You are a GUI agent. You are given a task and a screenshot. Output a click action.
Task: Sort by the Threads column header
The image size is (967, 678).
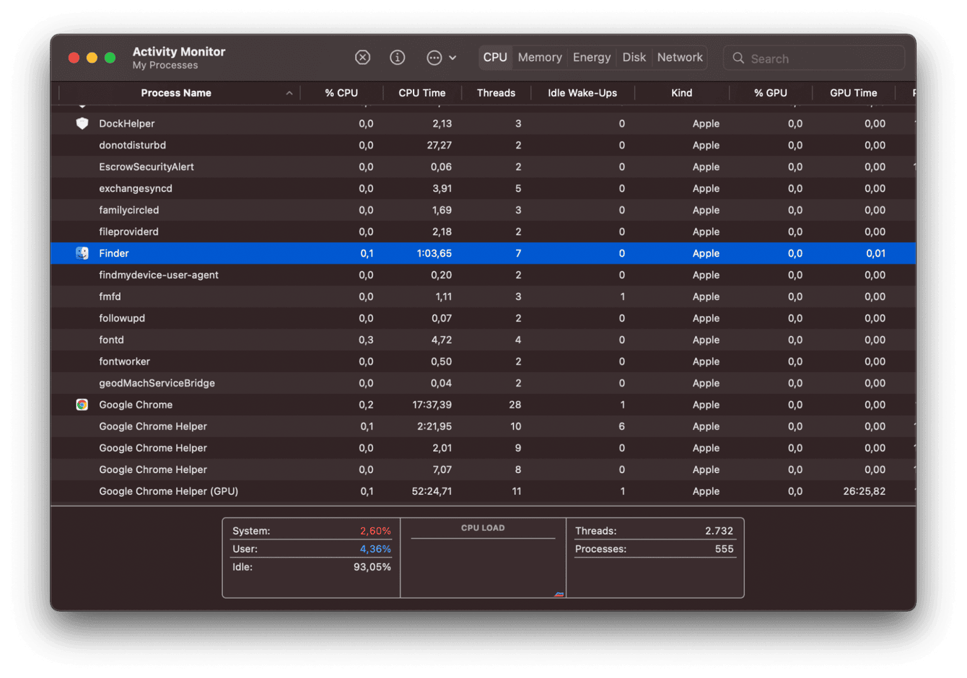click(496, 92)
